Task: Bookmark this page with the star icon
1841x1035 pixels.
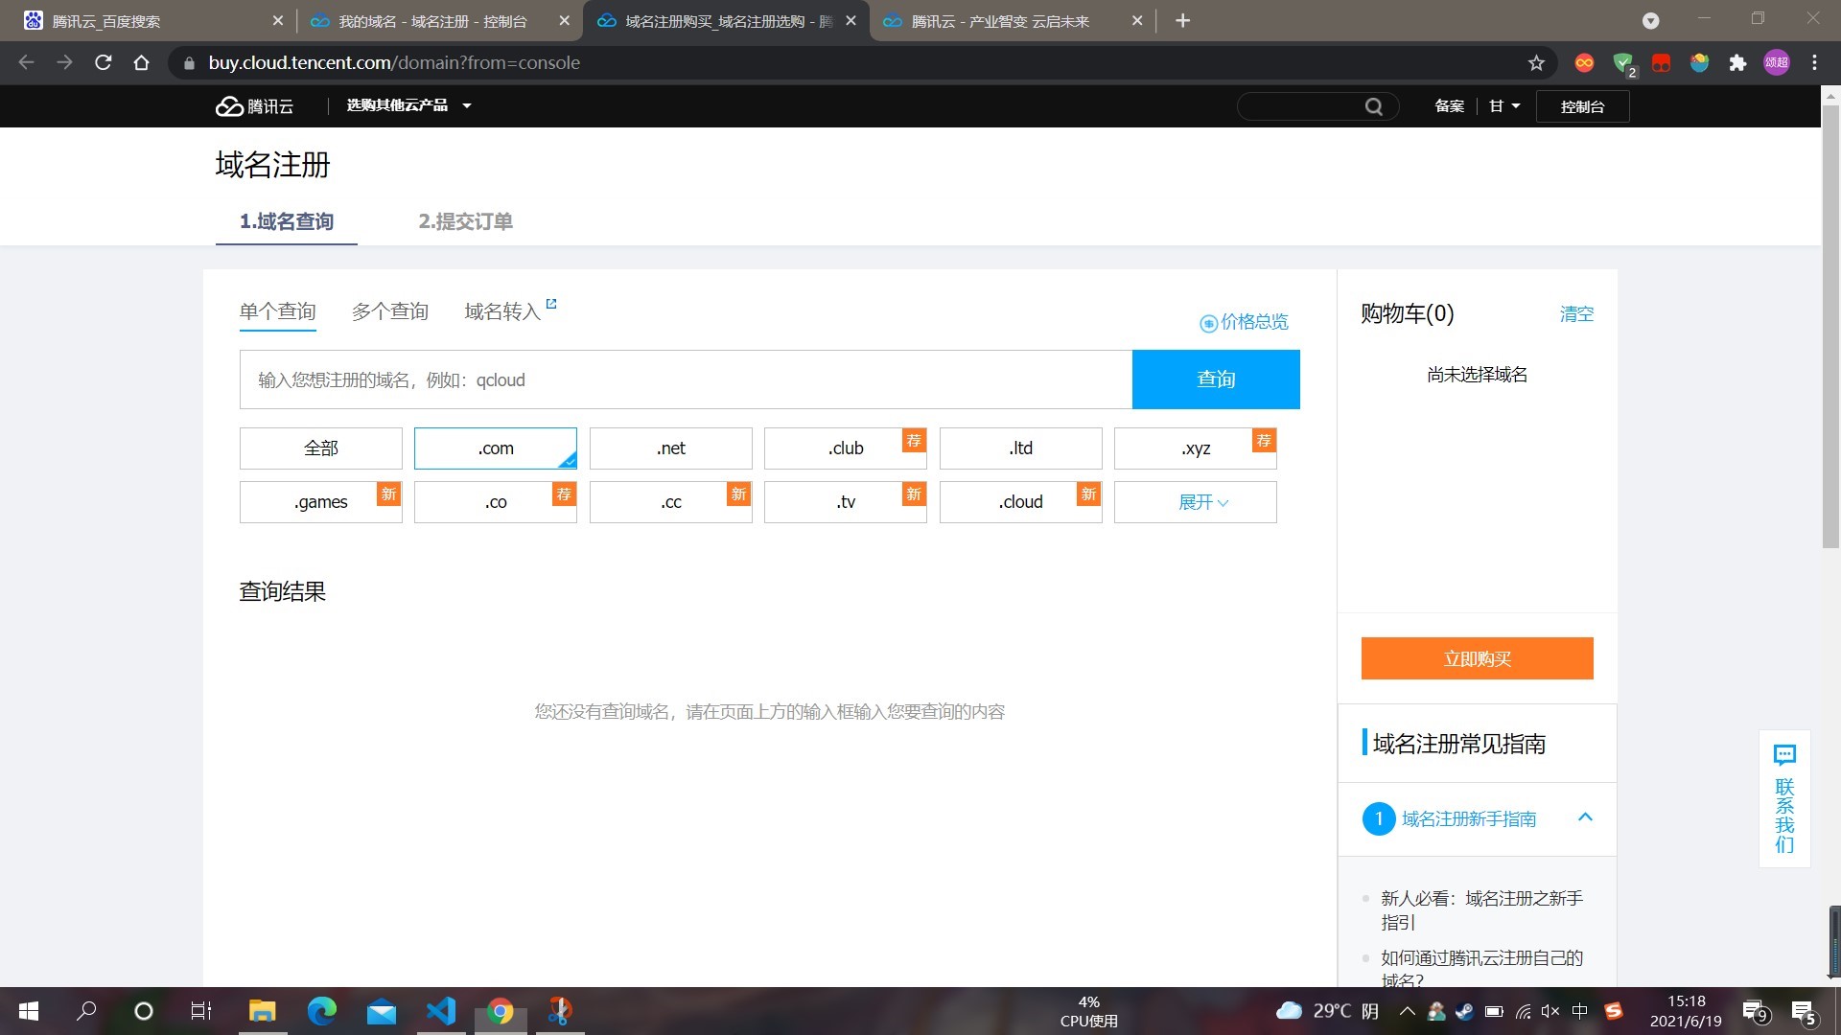Action: pyautogui.click(x=1536, y=63)
